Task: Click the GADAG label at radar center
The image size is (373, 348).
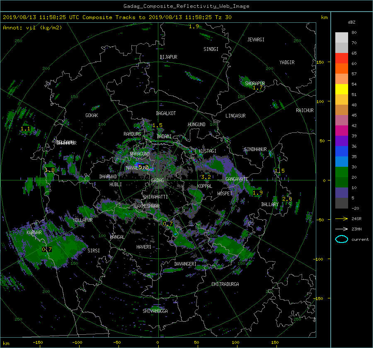Action: 157,180
